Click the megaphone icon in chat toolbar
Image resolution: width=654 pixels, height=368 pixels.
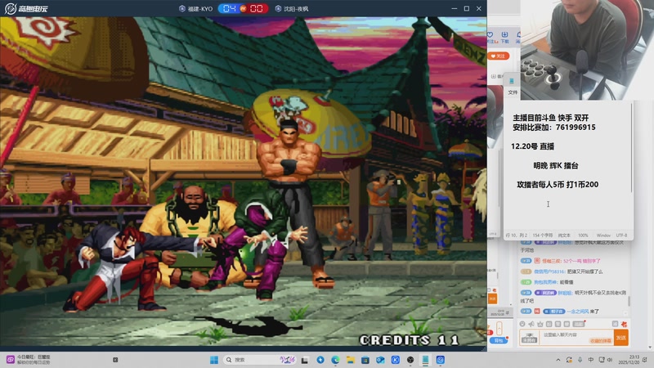(x=531, y=324)
